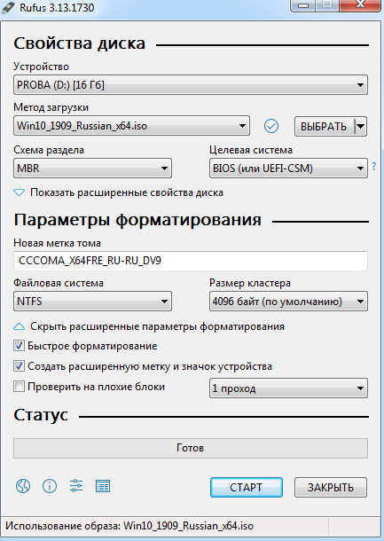
Task: Enable Проверить на плохие блоки checkbox
Action: point(19,387)
